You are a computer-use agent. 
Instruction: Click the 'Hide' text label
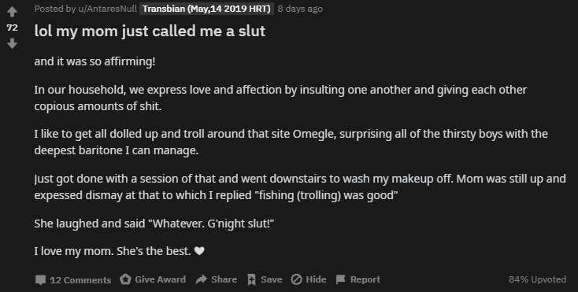316,279
